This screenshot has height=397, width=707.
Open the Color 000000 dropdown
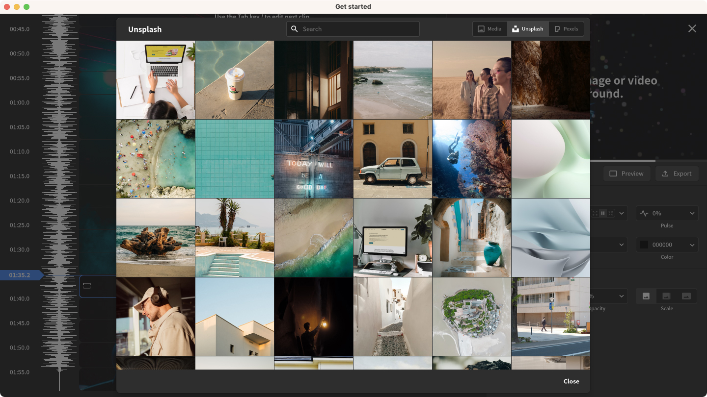click(x=667, y=245)
